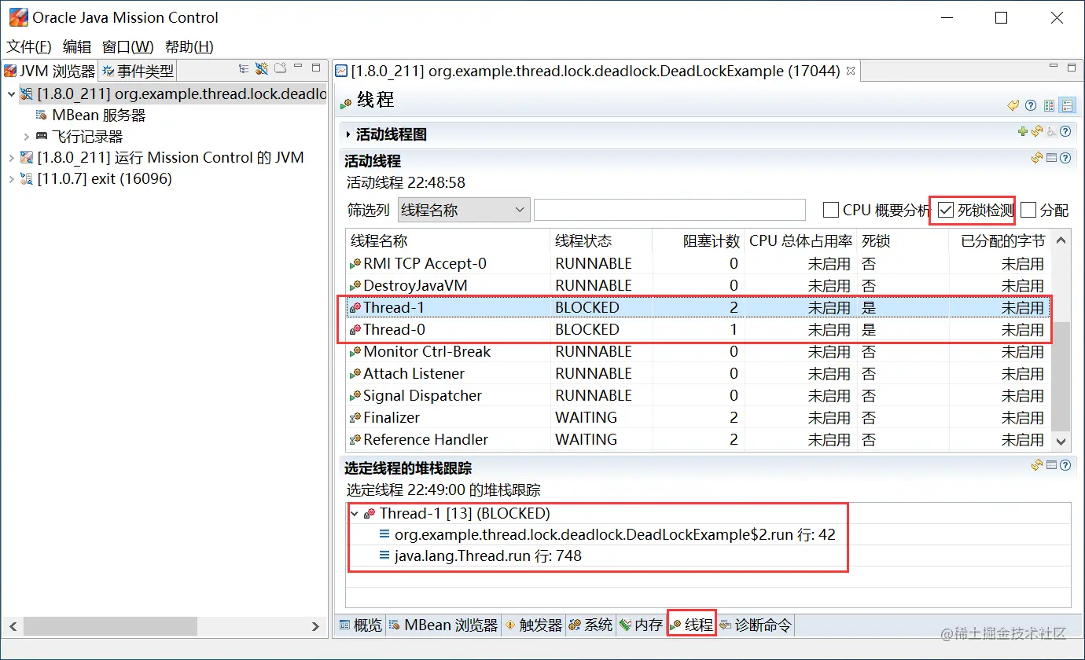Click the refresh arrows icon in 活动线程图 section

[x=1037, y=132]
